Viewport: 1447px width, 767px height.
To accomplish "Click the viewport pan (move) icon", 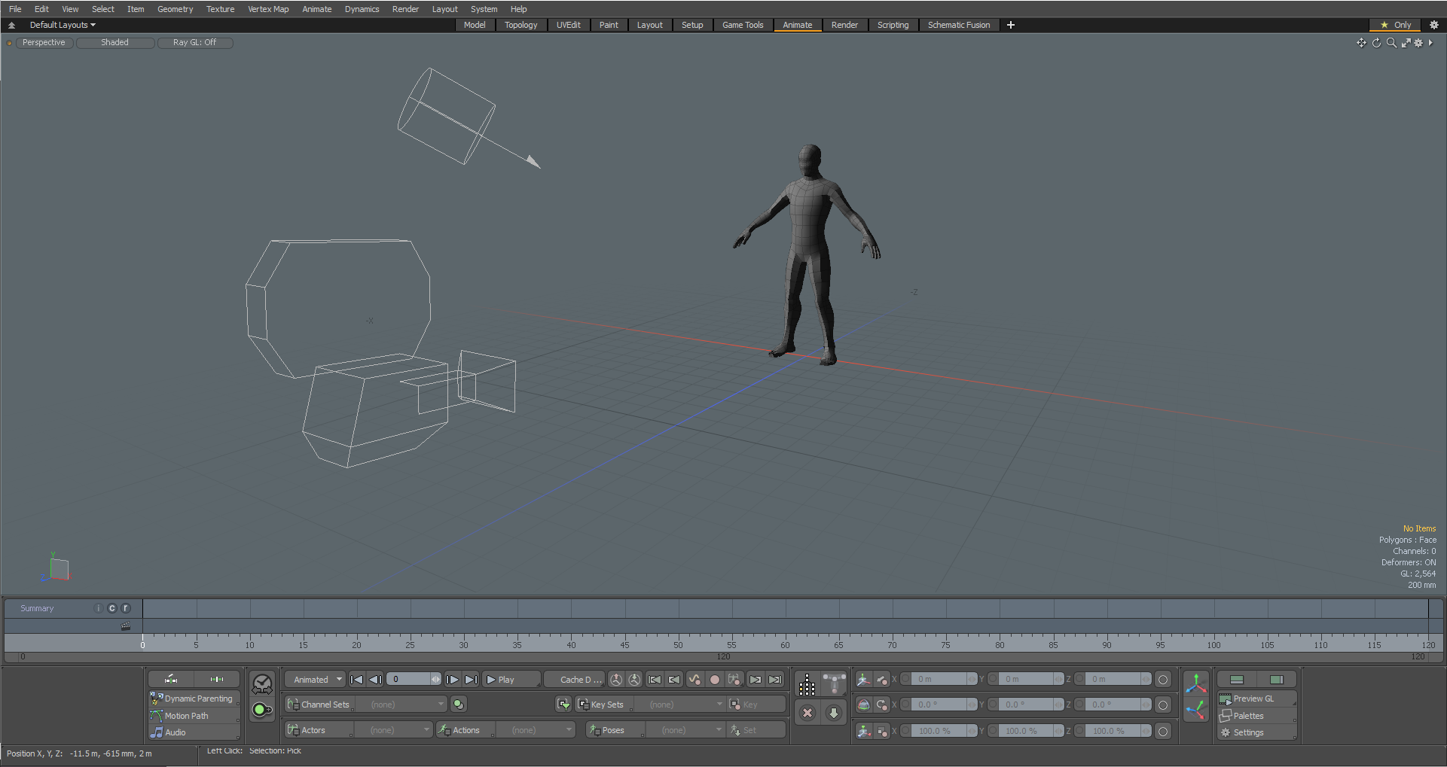I will pos(1361,43).
